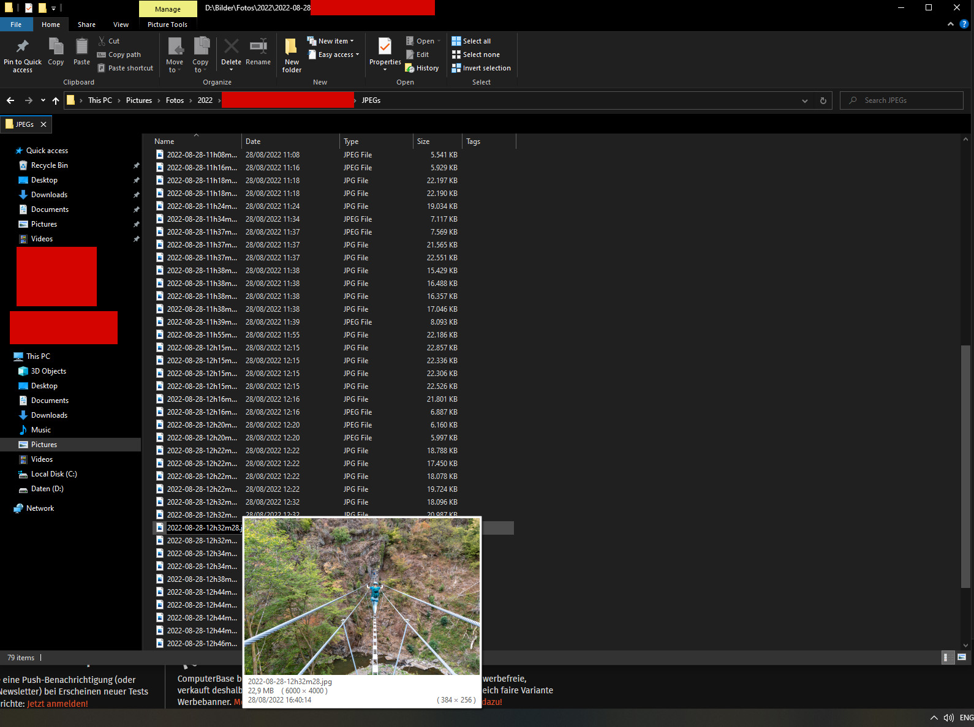This screenshot has width=974, height=727.
Task: Go back with the Back arrow
Action: 10,100
